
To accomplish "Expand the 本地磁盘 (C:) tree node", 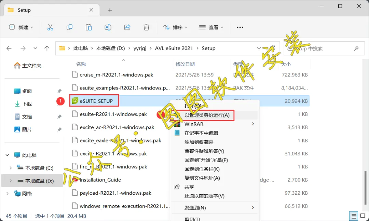I will [11, 168].
